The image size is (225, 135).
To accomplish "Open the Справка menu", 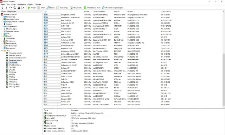I will [x=38, y=4].
